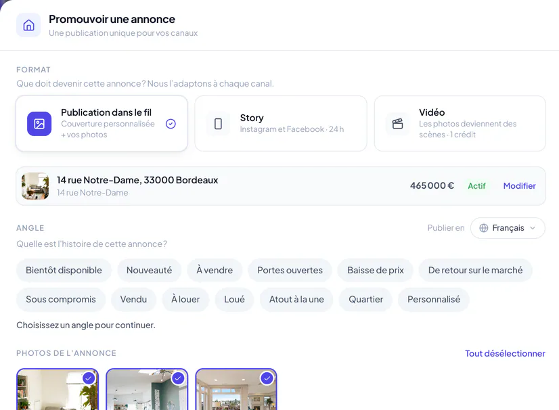Pick De retour sur le marché angle

(x=475, y=270)
